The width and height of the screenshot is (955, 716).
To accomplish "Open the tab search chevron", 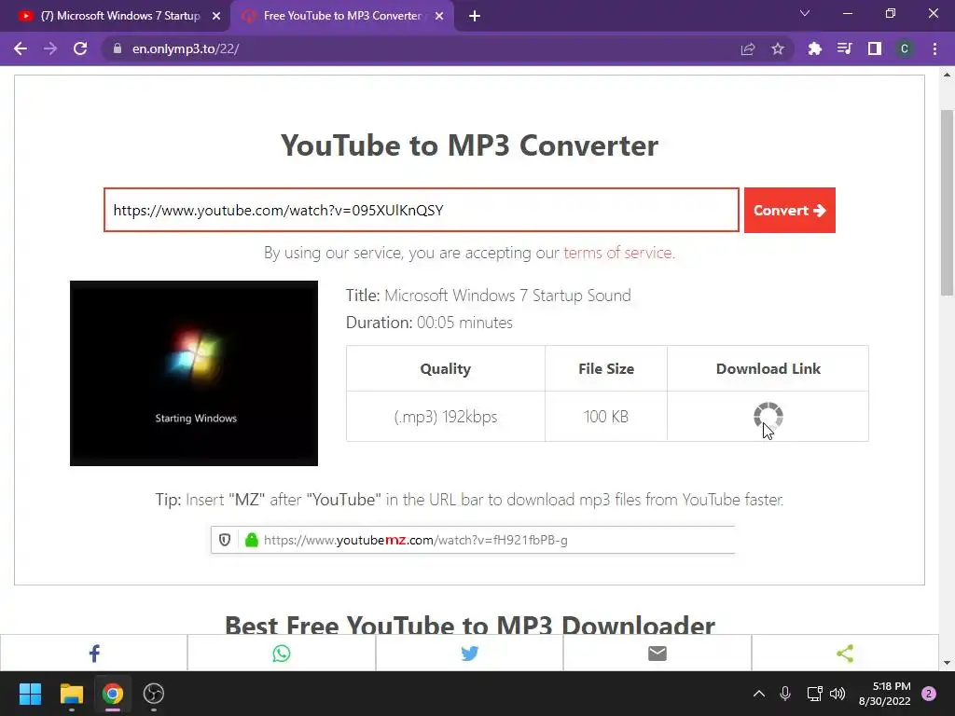I will [805, 13].
